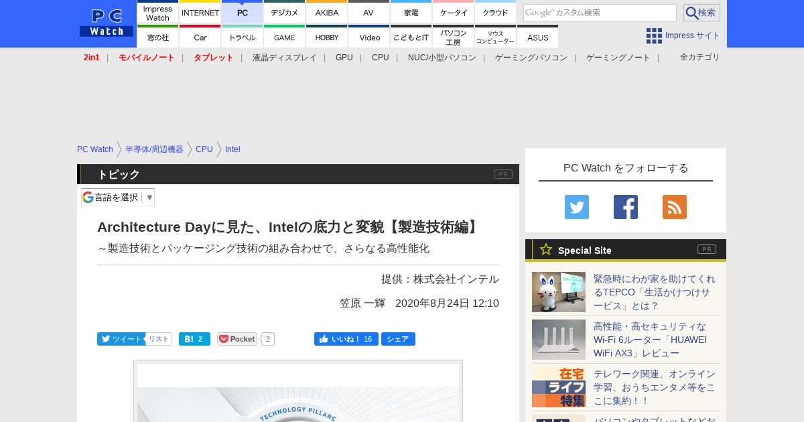Open the HUAWEI router thumbnail

click(x=559, y=340)
